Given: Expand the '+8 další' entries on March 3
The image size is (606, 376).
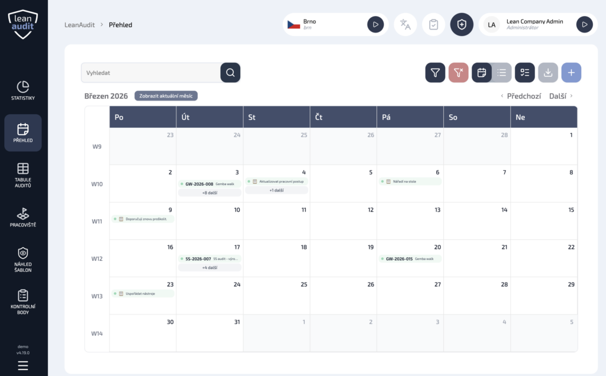Looking at the screenshot, I should coord(209,193).
